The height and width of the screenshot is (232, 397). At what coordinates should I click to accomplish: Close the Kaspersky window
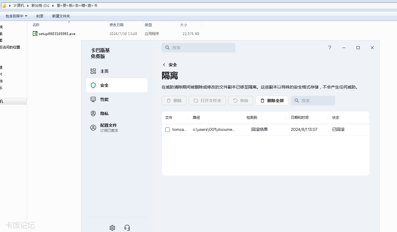[372, 48]
